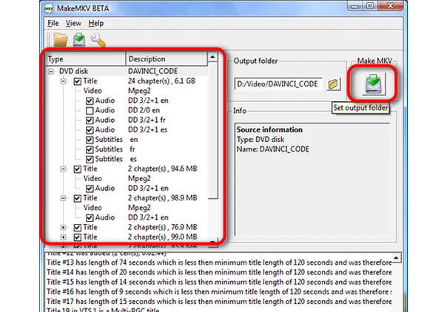Uncheck the Subtitles en checkbox
The image size is (444, 312).
[90, 140]
